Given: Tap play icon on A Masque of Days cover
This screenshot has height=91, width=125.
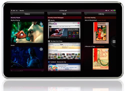Looking at the screenshot, I should 106,50.
